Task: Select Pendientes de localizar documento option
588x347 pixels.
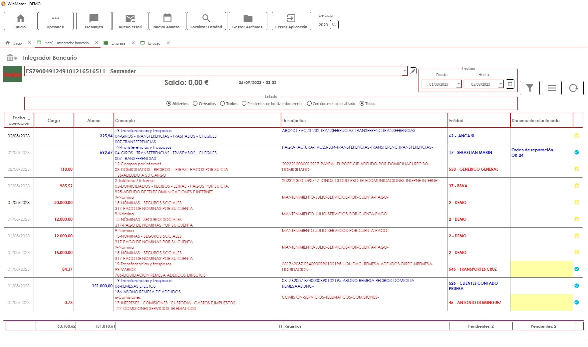Action: coord(244,104)
